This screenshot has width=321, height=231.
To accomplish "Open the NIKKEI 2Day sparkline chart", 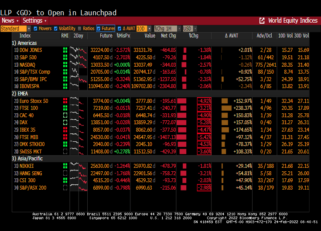I will (x=79, y=166).
